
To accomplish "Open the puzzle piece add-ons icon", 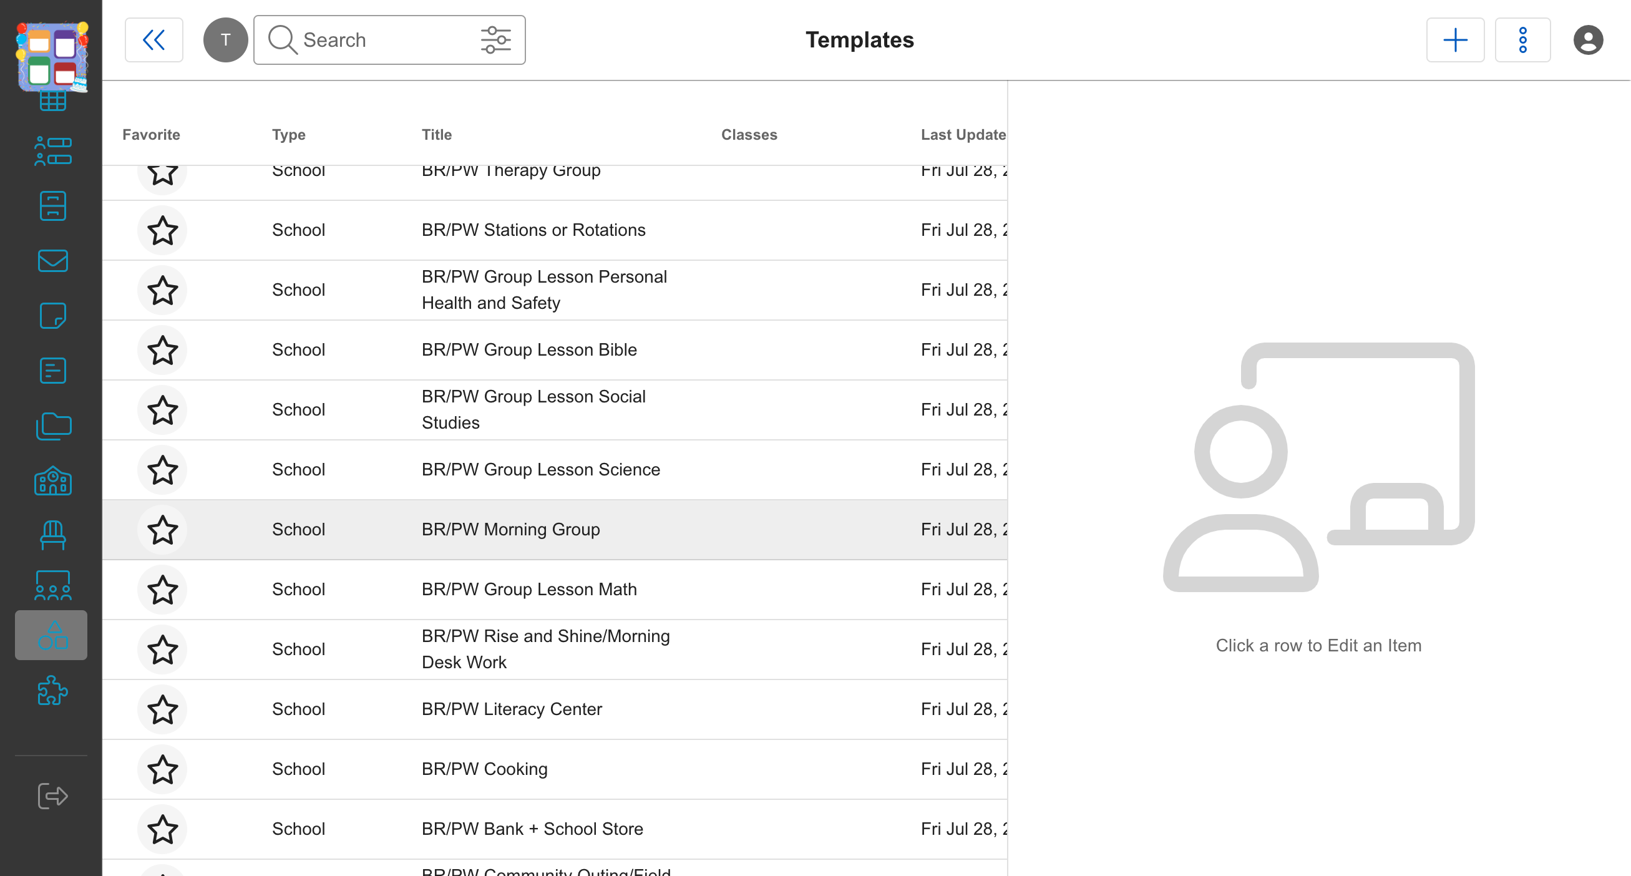I will [52, 691].
